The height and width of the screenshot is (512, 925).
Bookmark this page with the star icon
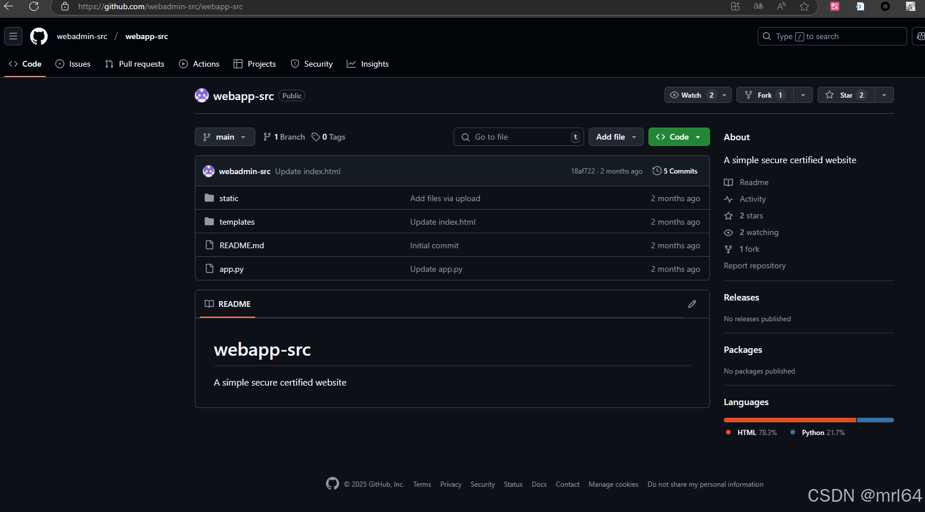click(804, 6)
